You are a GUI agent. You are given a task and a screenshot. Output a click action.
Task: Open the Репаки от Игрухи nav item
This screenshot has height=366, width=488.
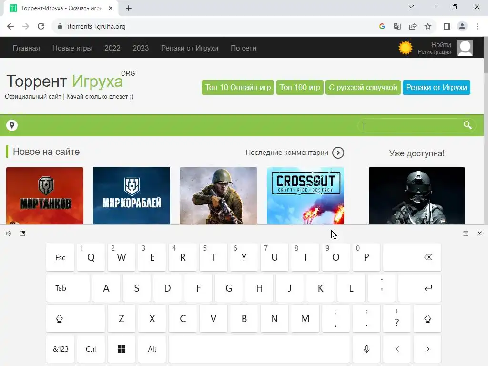tap(190, 48)
